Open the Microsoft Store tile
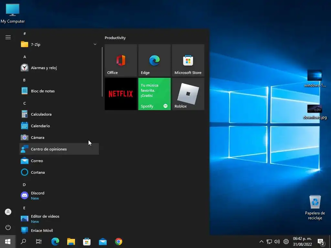Viewport: 331px width, 248px height. [188, 60]
